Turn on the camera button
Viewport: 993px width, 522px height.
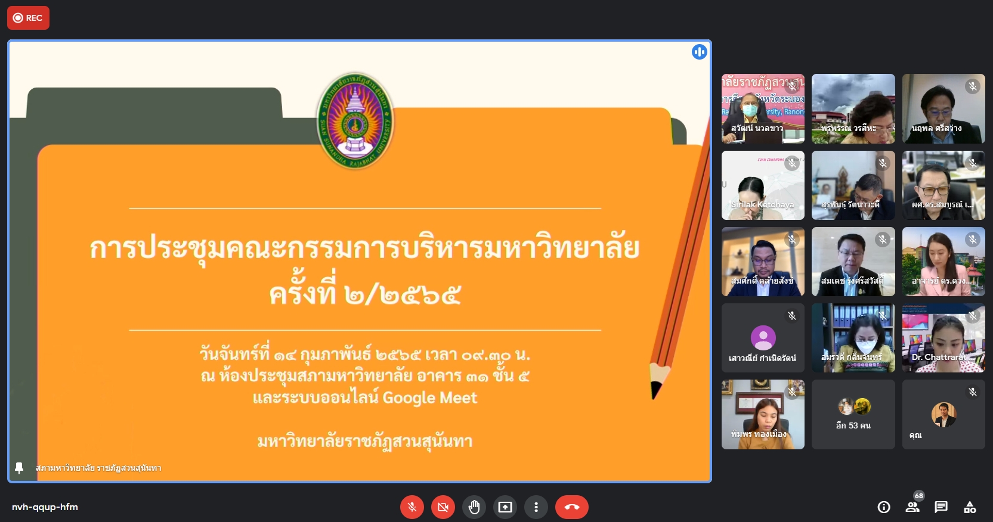click(x=443, y=507)
